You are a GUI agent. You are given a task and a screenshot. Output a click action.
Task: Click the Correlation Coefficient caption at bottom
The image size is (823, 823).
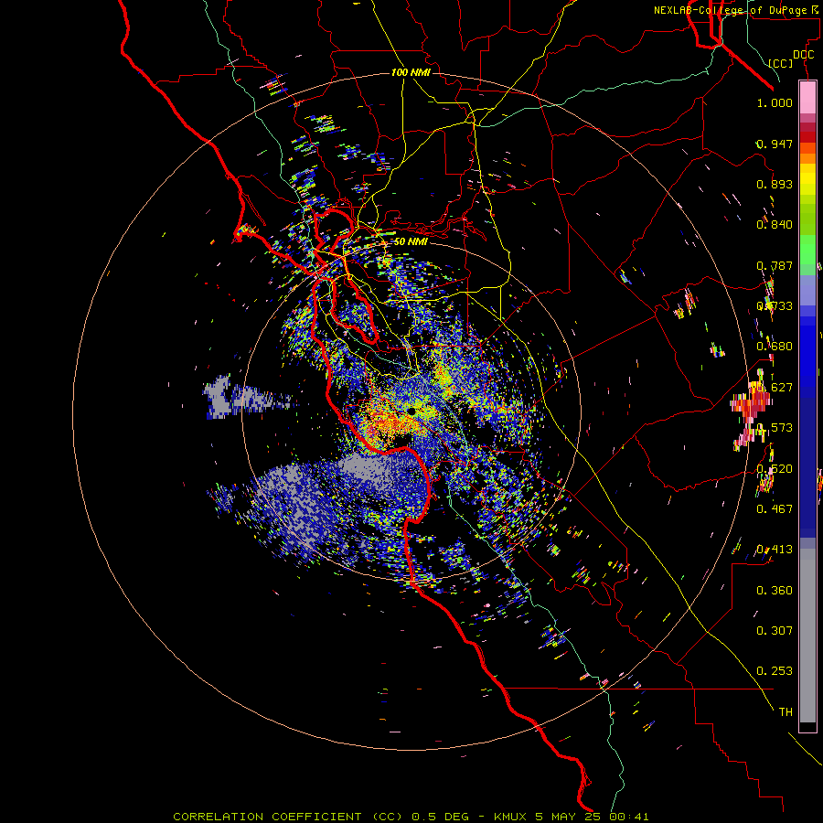tap(411, 817)
